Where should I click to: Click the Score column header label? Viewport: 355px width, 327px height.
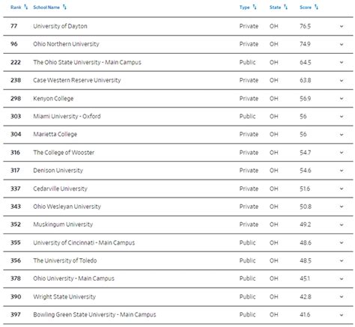(x=306, y=7)
